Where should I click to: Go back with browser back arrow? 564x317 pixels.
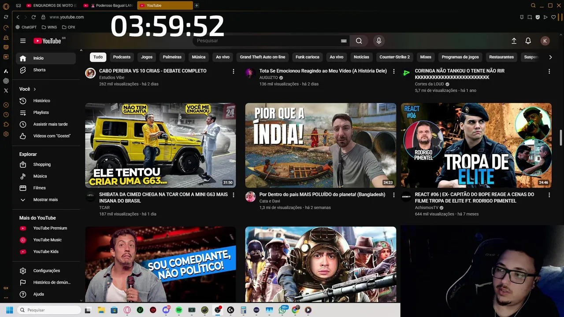coord(18,17)
